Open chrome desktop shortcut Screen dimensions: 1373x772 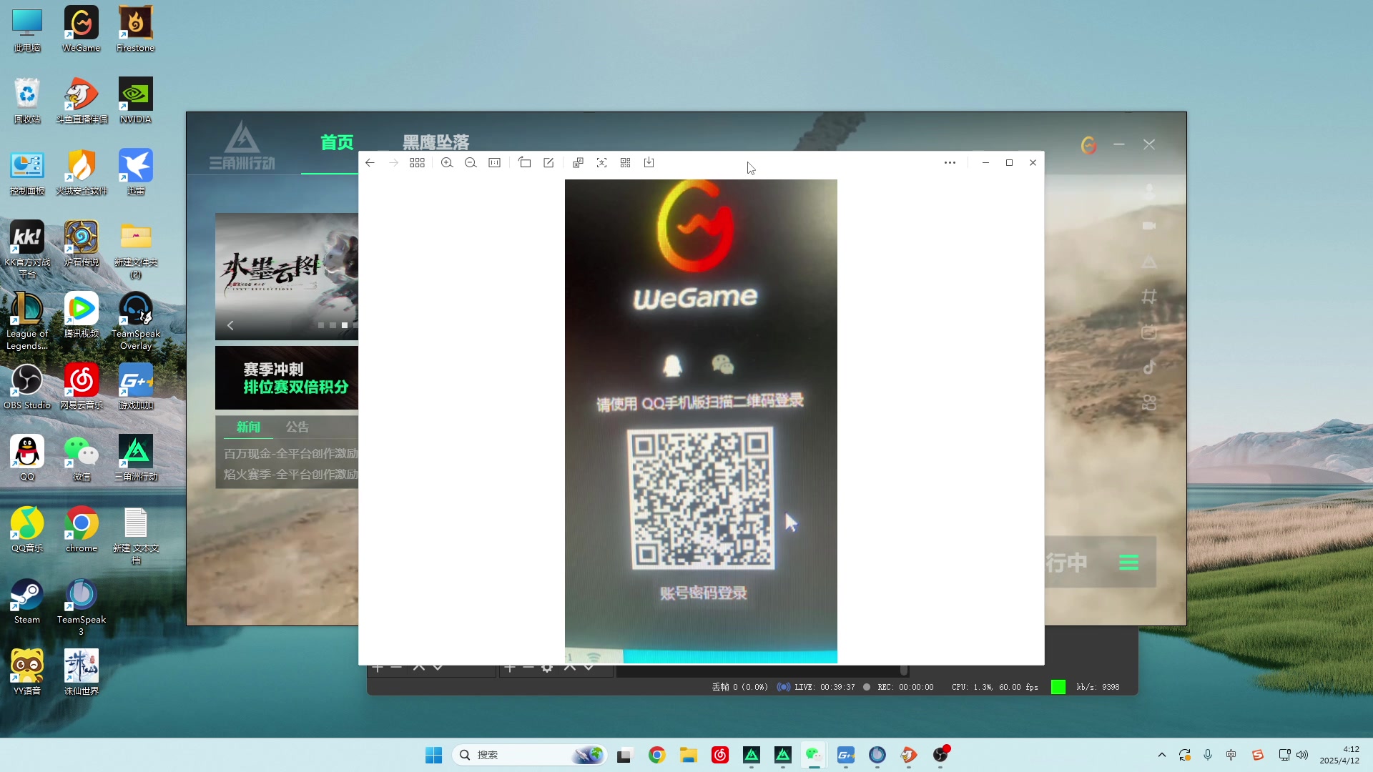82,530
